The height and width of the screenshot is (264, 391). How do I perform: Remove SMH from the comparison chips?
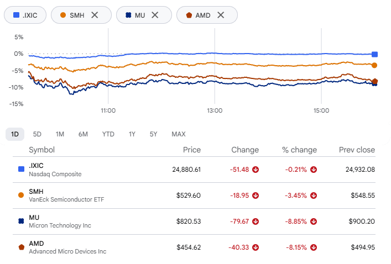[x=95, y=15]
